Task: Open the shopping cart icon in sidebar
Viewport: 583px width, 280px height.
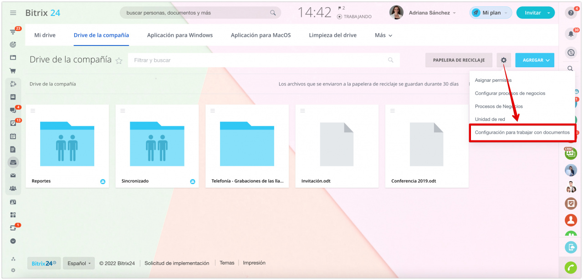Action: 13,71
